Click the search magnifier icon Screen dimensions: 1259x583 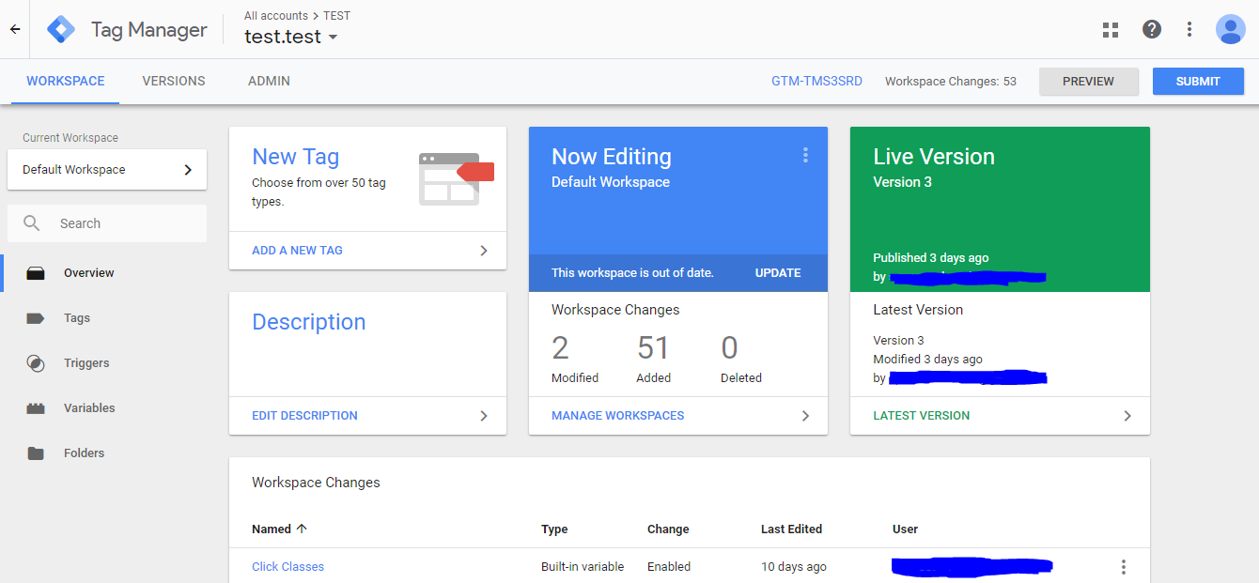point(32,223)
